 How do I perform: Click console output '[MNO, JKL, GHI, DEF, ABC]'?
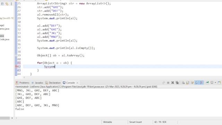[37, 90]
